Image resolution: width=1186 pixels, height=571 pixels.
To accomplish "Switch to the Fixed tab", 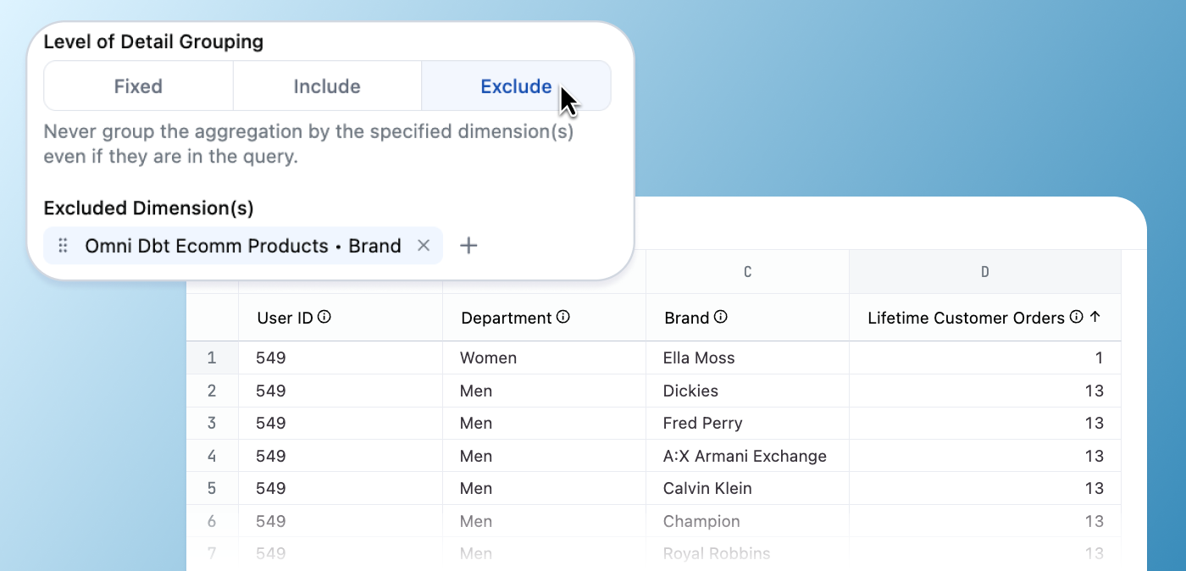I will (138, 86).
